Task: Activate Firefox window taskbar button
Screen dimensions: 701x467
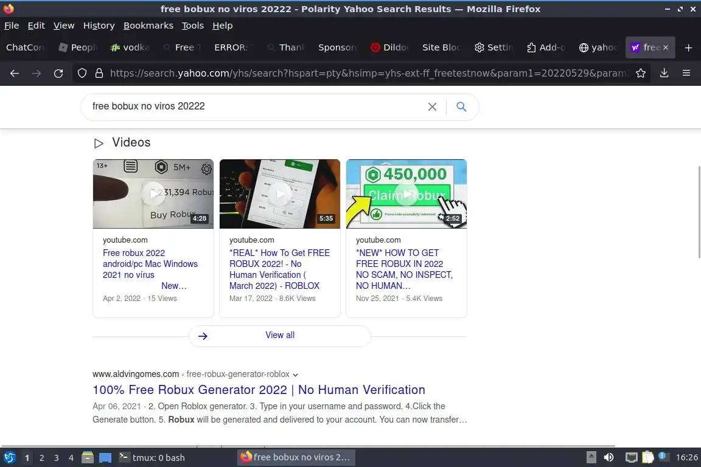Action: click(x=296, y=458)
